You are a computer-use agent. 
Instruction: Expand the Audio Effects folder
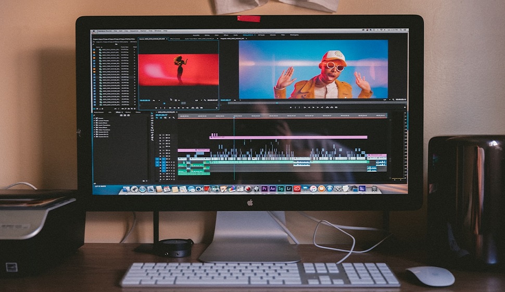coord(94,123)
